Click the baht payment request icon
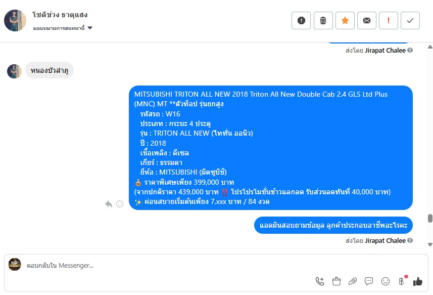433x295 pixels. [x=402, y=281]
